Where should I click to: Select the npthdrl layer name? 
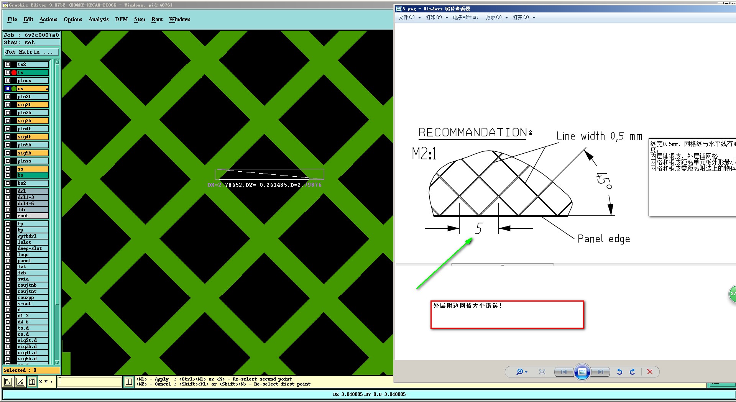[x=33, y=236]
